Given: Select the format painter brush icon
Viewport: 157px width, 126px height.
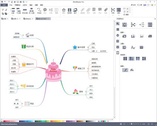Looking at the screenshot, I should [x=6, y=10].
